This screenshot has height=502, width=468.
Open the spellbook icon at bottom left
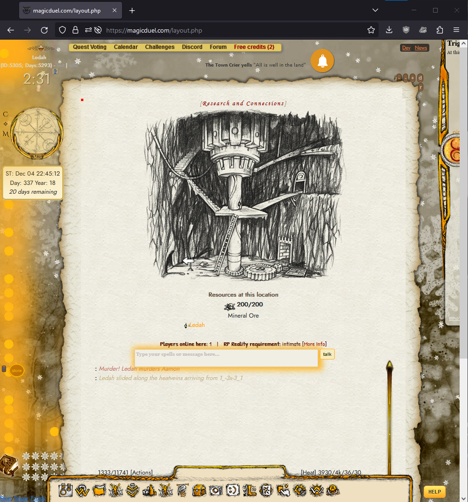point(9,466)
